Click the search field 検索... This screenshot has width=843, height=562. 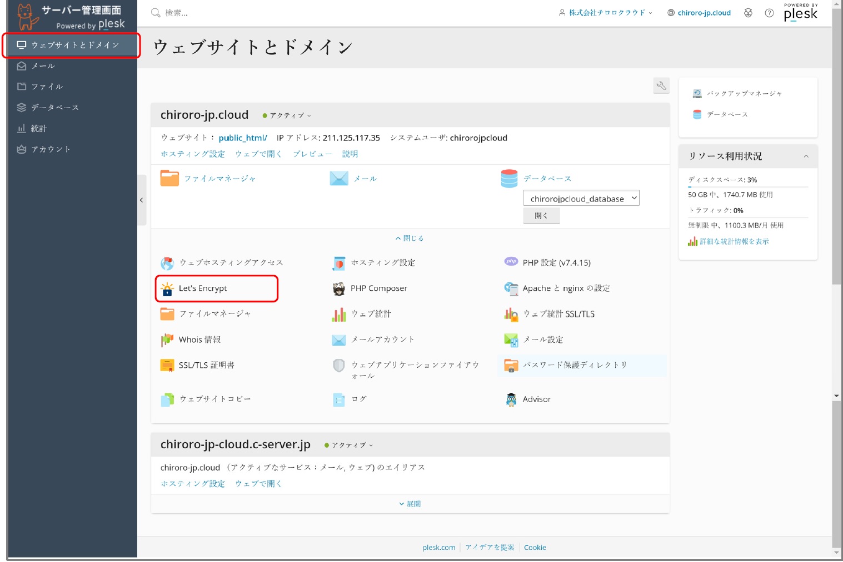[177, 13]
